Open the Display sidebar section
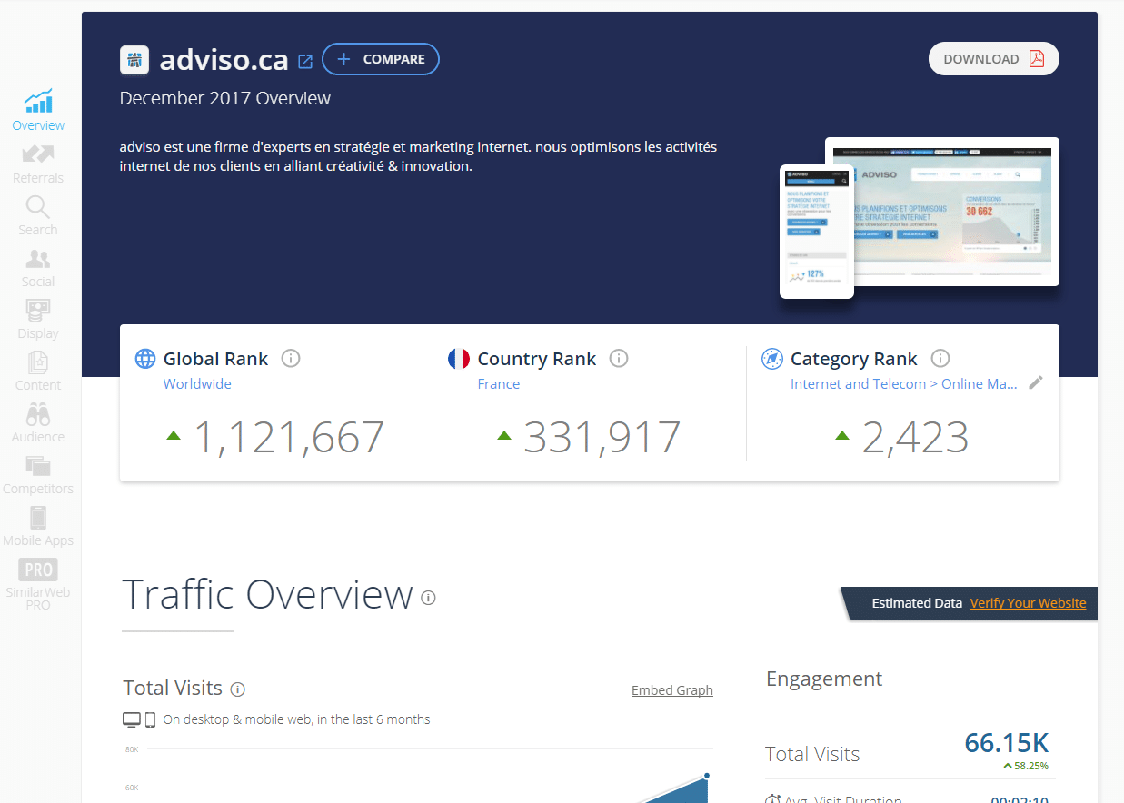The image size is (1124, 803). (38, 312)
